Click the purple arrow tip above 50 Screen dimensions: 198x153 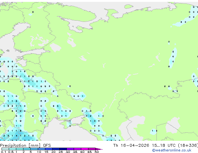point(99,149)
